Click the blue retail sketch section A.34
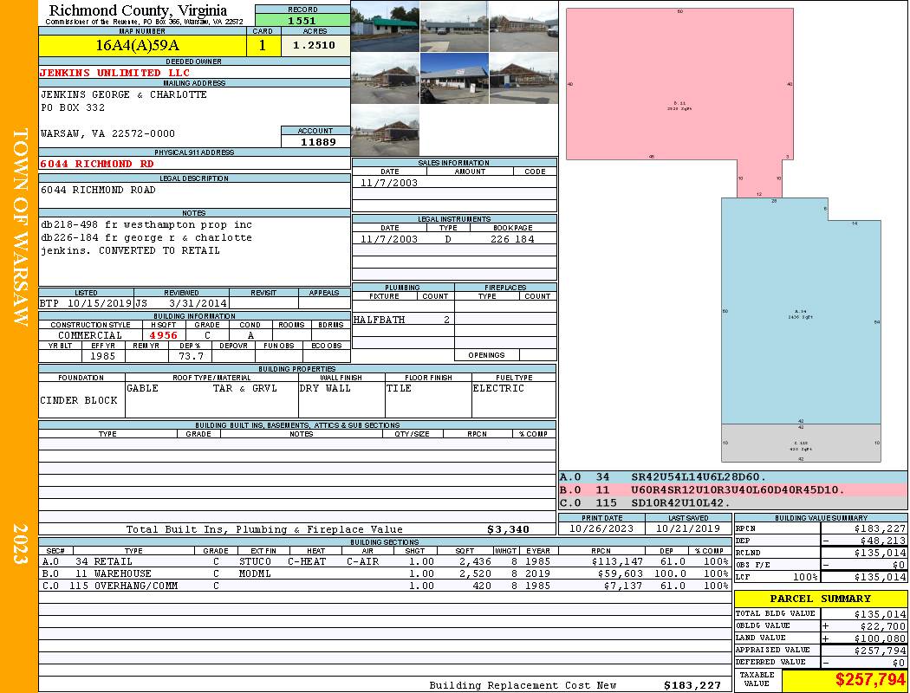Screen dimensions: 910x693 pos(801,311)
